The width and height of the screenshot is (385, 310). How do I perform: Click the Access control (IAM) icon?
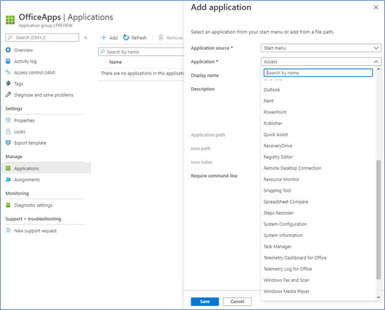[8, 72]
